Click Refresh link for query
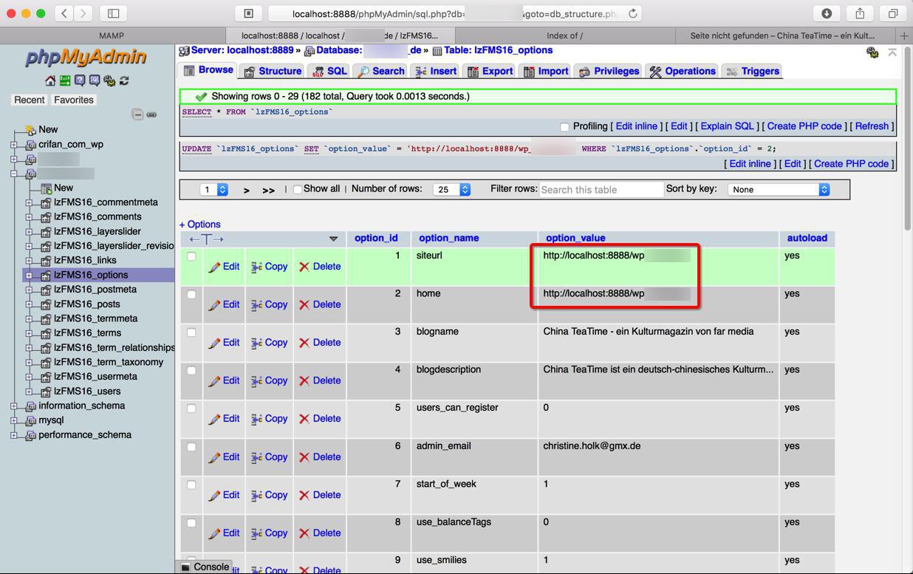 (x=872, y=126)
